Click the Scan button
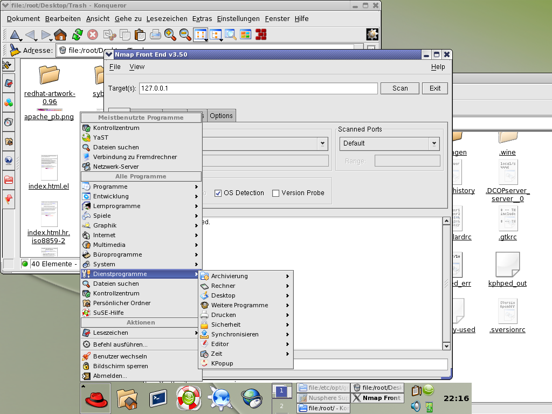 coord(400,88)
